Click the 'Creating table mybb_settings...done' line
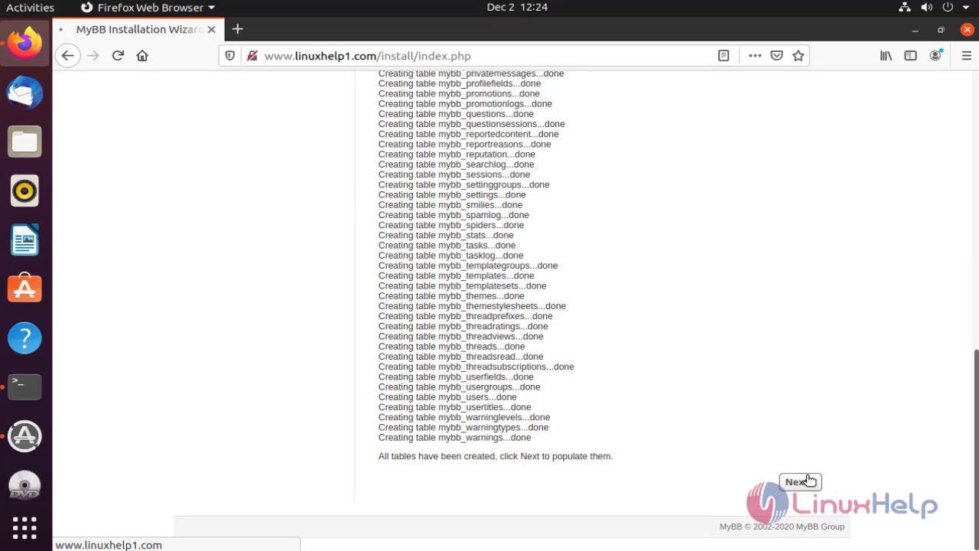Viewport: 979px width, 551px height. (452, 195)
